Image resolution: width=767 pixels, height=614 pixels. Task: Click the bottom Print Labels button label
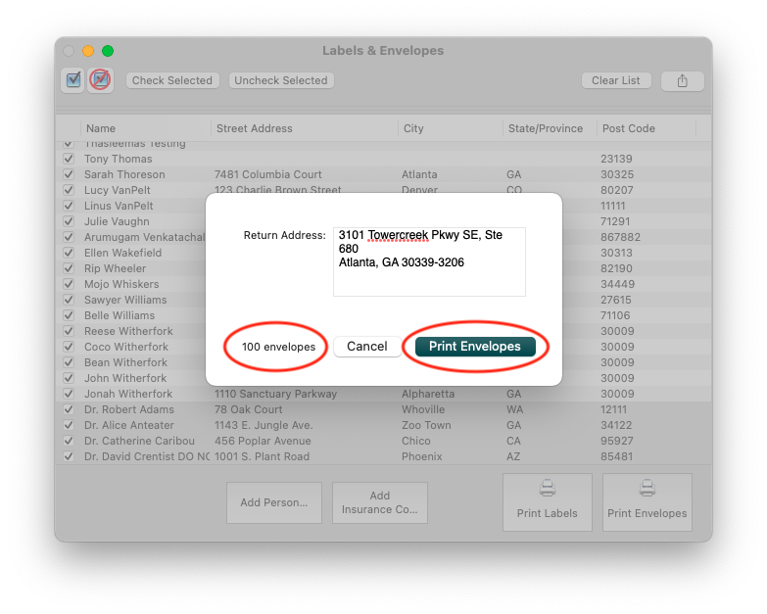click(x=548, y=513)
